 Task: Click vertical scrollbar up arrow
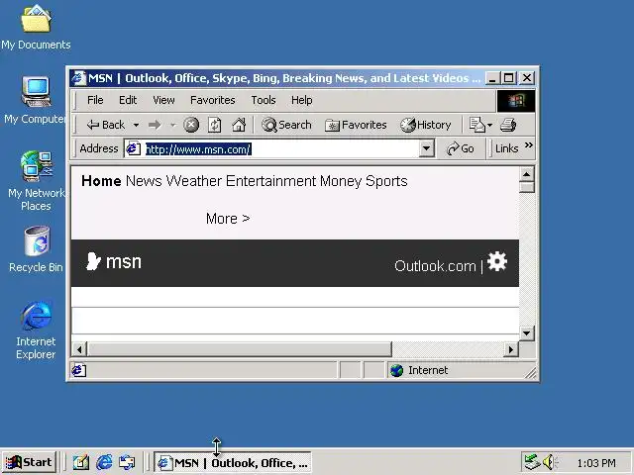click(526, 174)
